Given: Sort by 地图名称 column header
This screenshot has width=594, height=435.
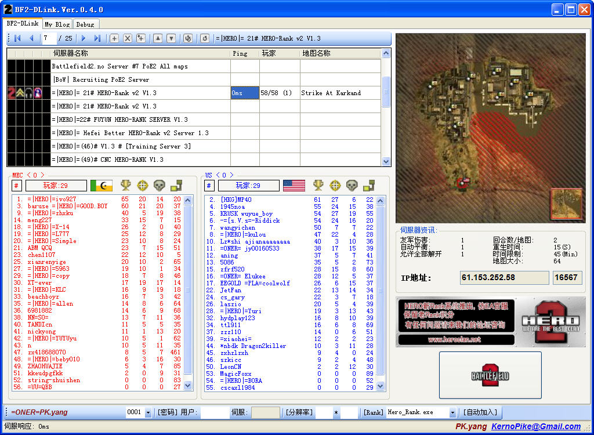Looking at the screenshot, I should pos(340,53).
